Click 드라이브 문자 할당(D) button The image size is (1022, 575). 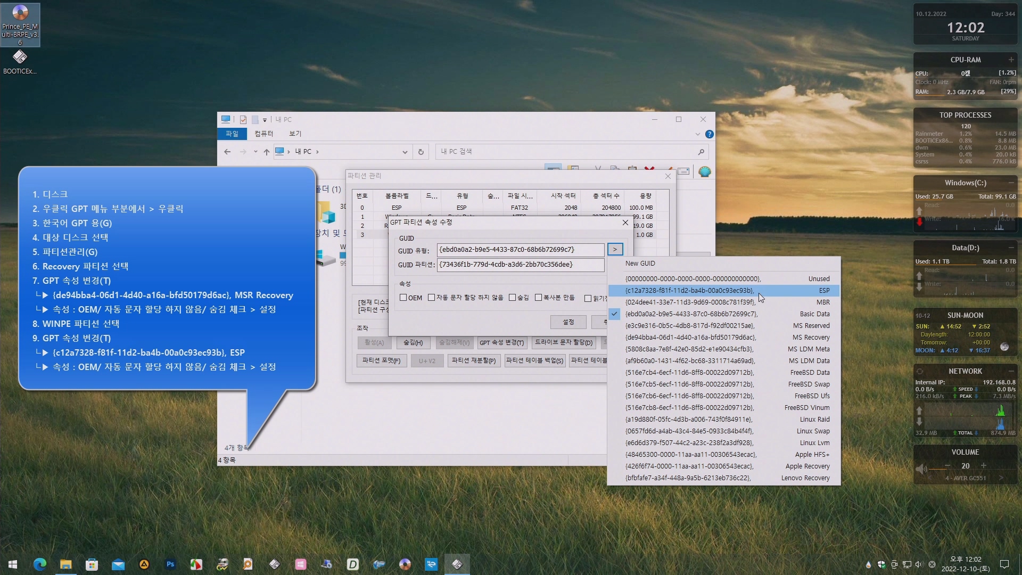(x=564, y=342)
